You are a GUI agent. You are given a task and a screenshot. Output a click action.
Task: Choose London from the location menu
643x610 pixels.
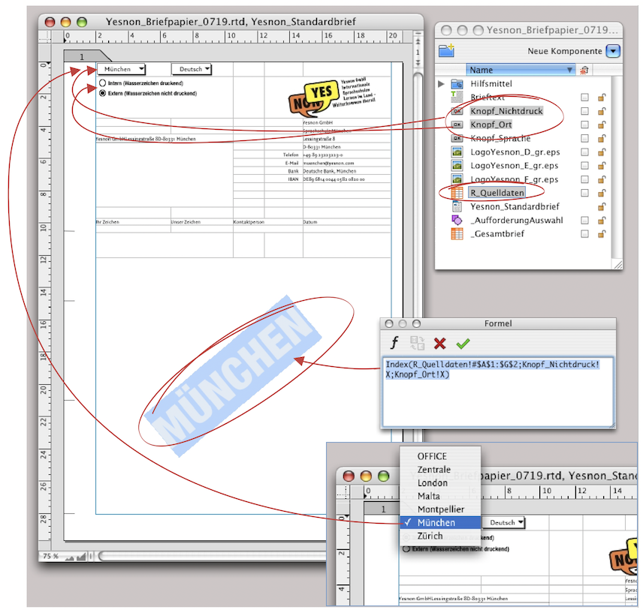(x=432, y=482)
